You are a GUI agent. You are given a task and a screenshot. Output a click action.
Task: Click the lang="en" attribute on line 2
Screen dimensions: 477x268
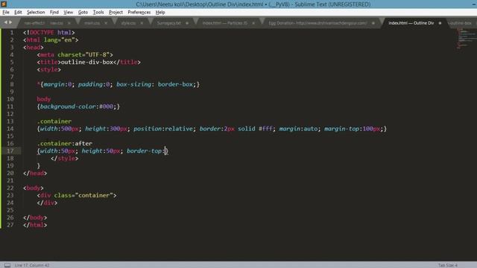[x=60, y=39]
